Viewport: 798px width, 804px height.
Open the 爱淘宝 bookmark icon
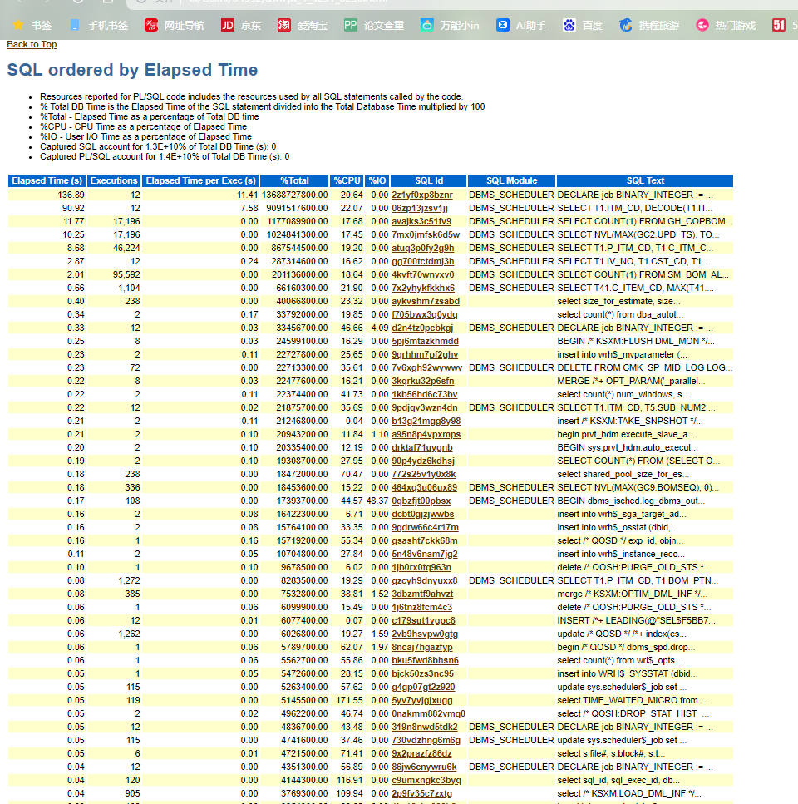click(284, 25)
